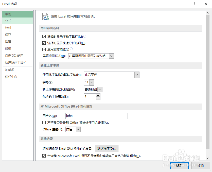Click 确定 to confirm settings

click(179, 165)
